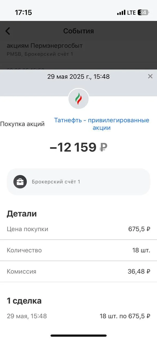157x340 pixels.
Task: Tap the date header 29 мая 2025 г.
Action: pyautogui.click(x=78, y=77)
